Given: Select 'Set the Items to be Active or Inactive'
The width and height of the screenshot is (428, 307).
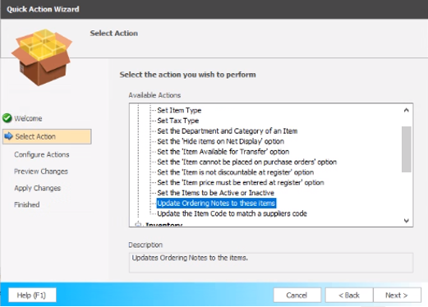Looking at the screenshot, I should coord(215,193).
